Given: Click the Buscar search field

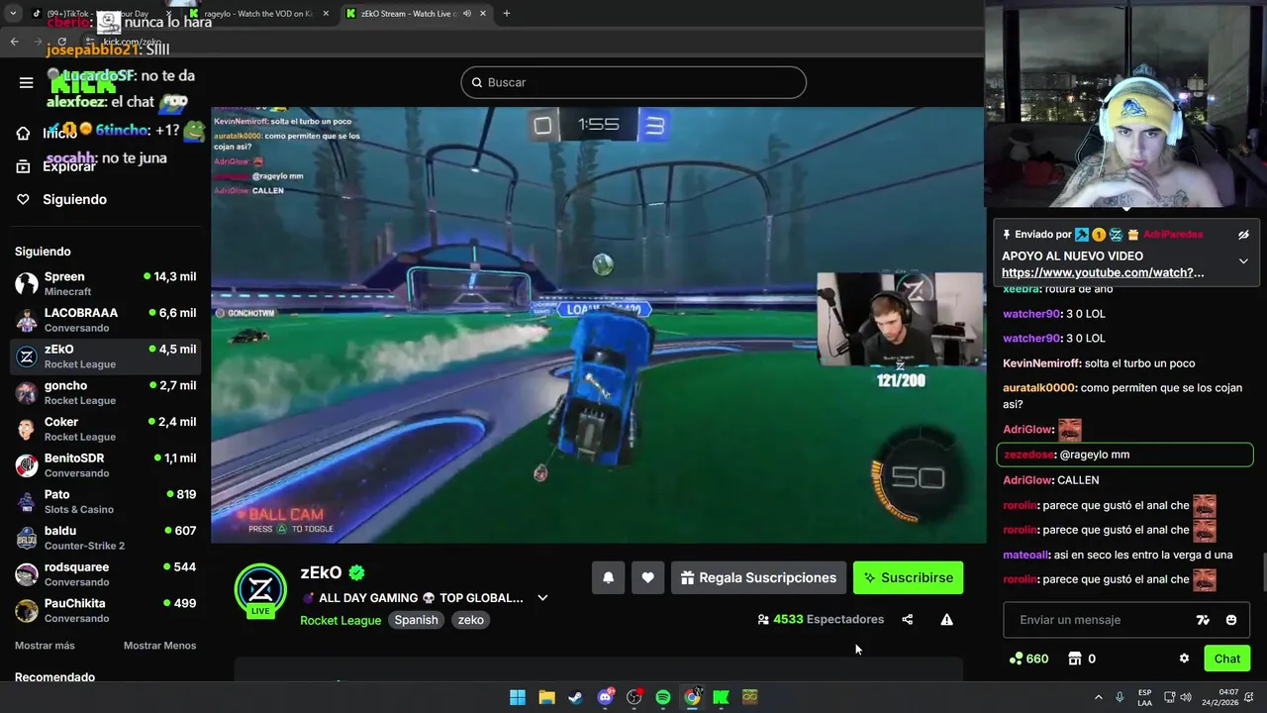Looking at the screenshot, I should click(x=633, y=82).
